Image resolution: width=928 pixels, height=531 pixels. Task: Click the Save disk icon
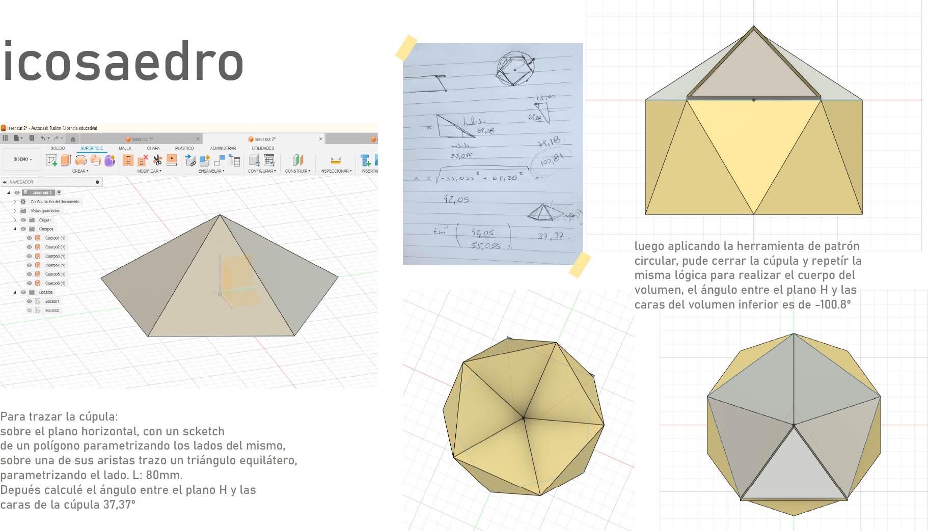pos(32,138)
